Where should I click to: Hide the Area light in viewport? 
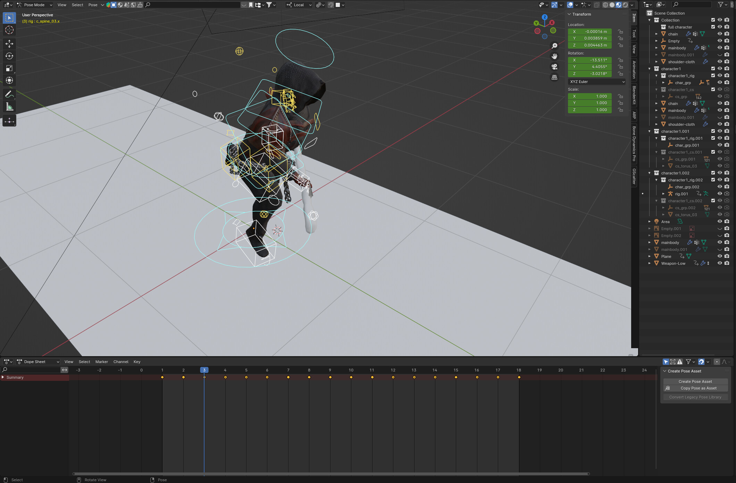[x=720, y=222]
